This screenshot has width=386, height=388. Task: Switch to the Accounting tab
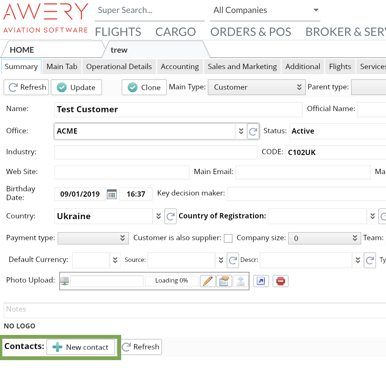click(x=180, y=66)
